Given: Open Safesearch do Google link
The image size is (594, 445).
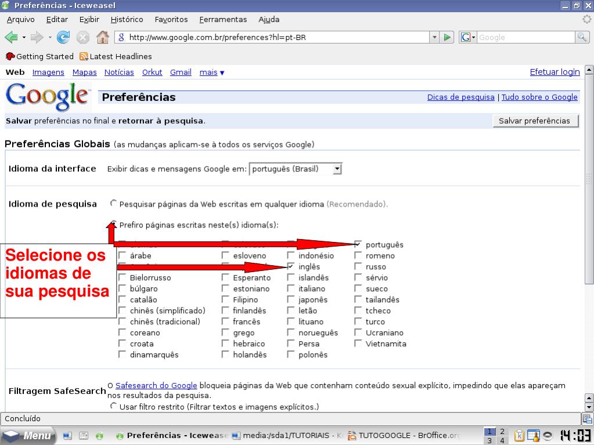Looking at the screenshot, I should 156,385.
